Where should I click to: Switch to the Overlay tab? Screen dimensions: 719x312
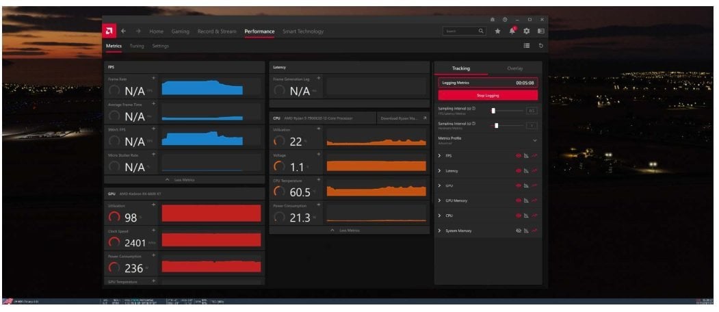515,68
